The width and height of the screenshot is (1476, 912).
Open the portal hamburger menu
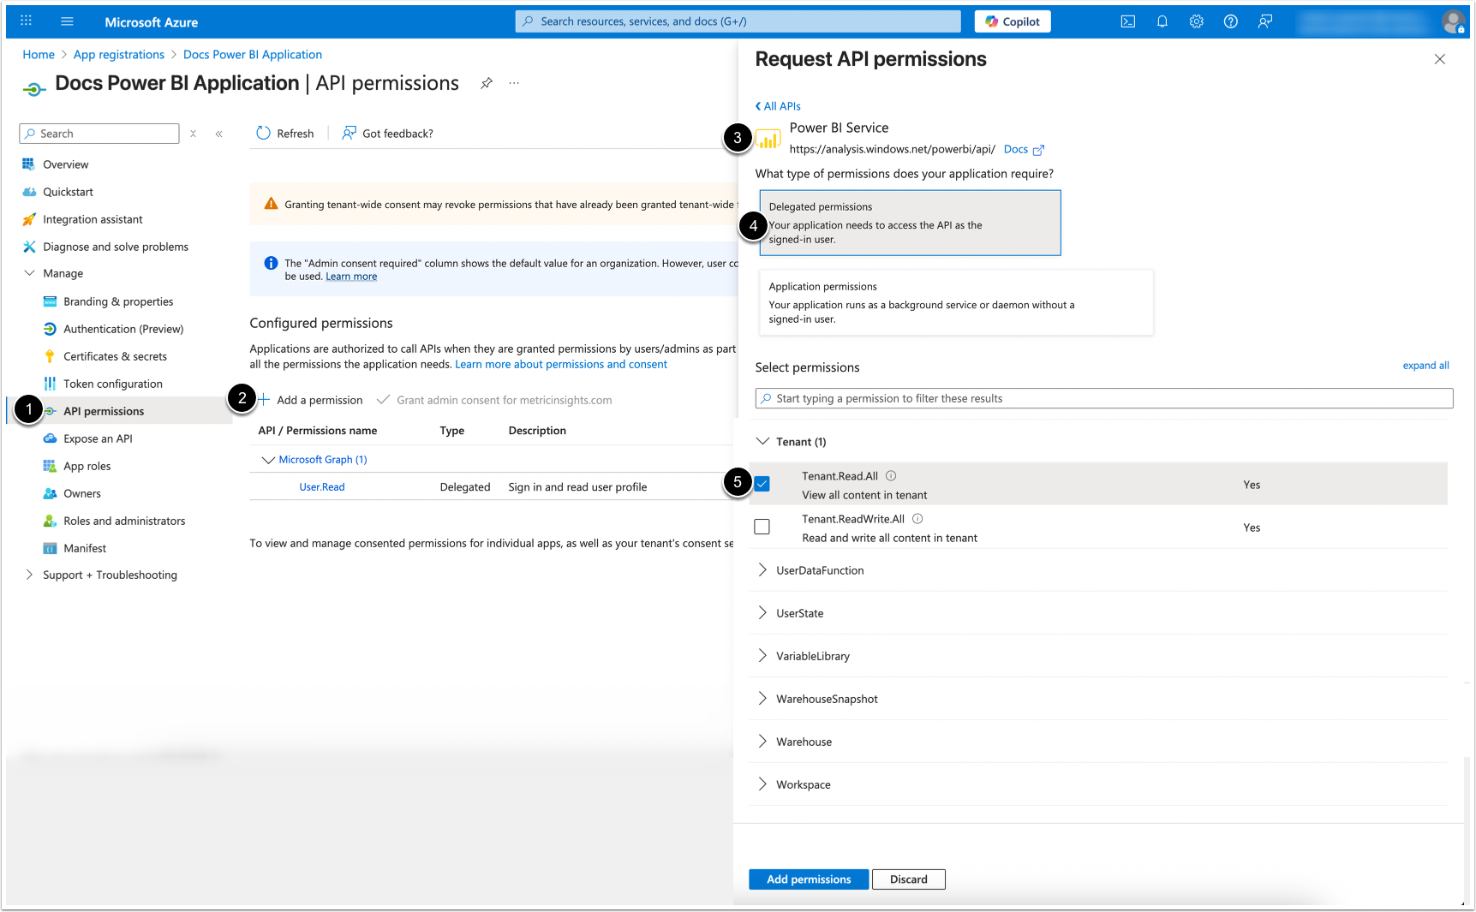click(67, 21)
